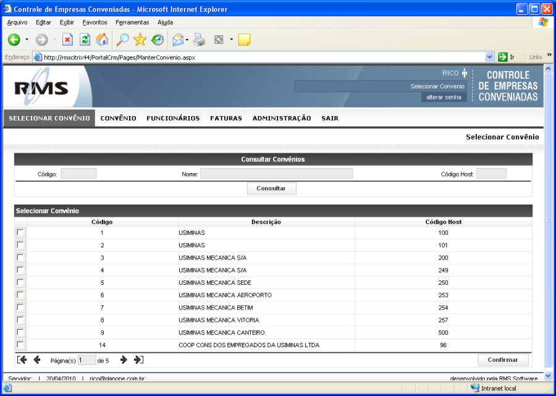Click IE icon in status bar
The width and height of the screenshot is (556, 396).
pos(7,388)
